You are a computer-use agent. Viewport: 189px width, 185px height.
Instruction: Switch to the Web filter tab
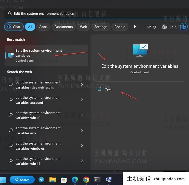tap(83, 27)
